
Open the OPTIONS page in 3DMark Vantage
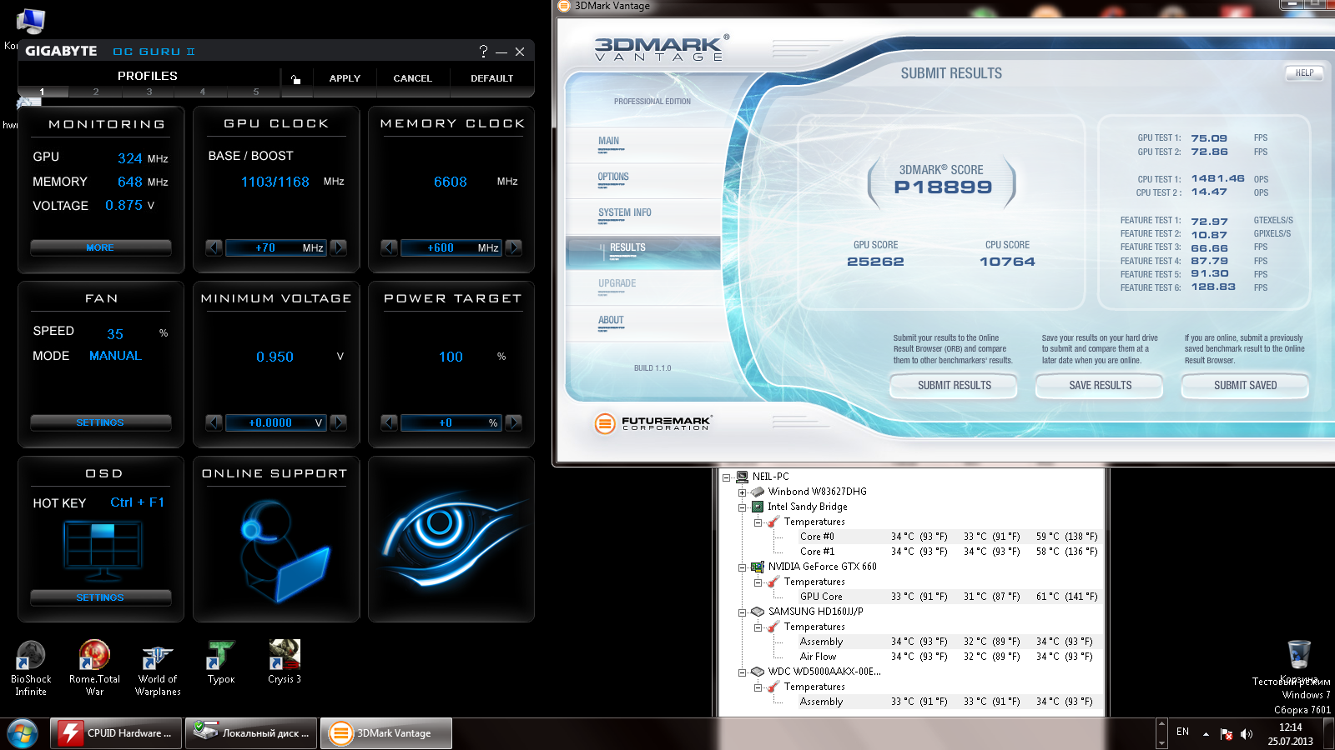[x=613, y=177]
